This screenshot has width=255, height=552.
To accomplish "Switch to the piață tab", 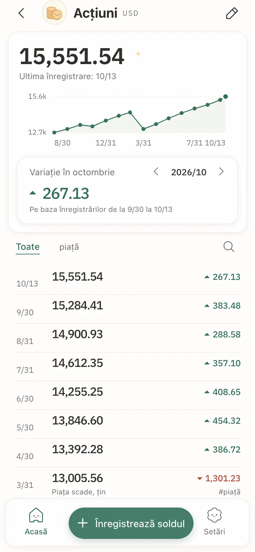I will click(69, 247).
